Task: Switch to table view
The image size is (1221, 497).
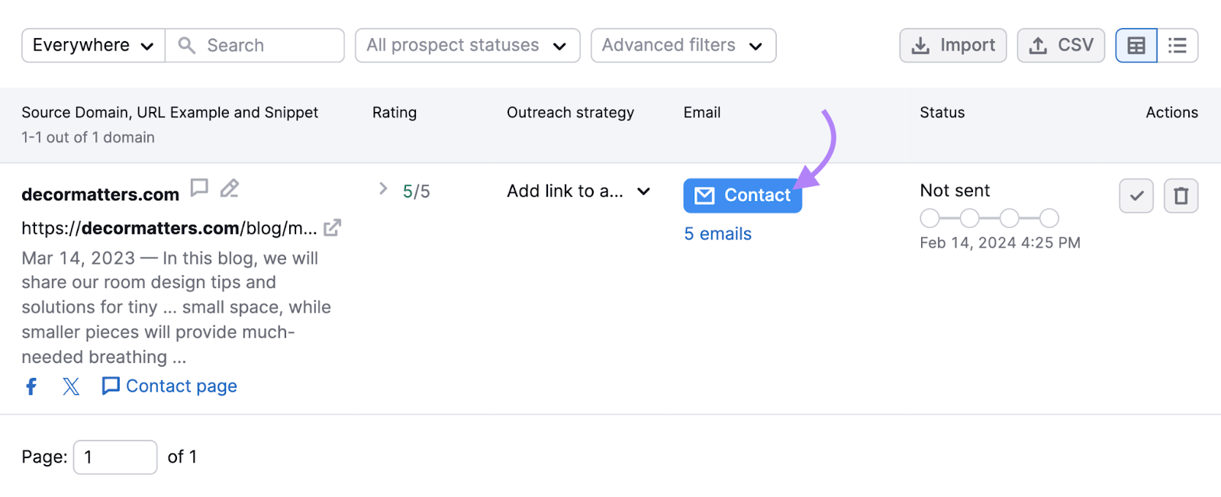Action: [x=1136, y=45]
